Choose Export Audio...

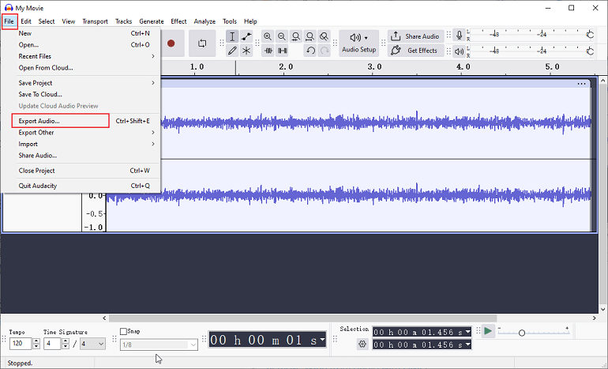(x=81, y=121)
